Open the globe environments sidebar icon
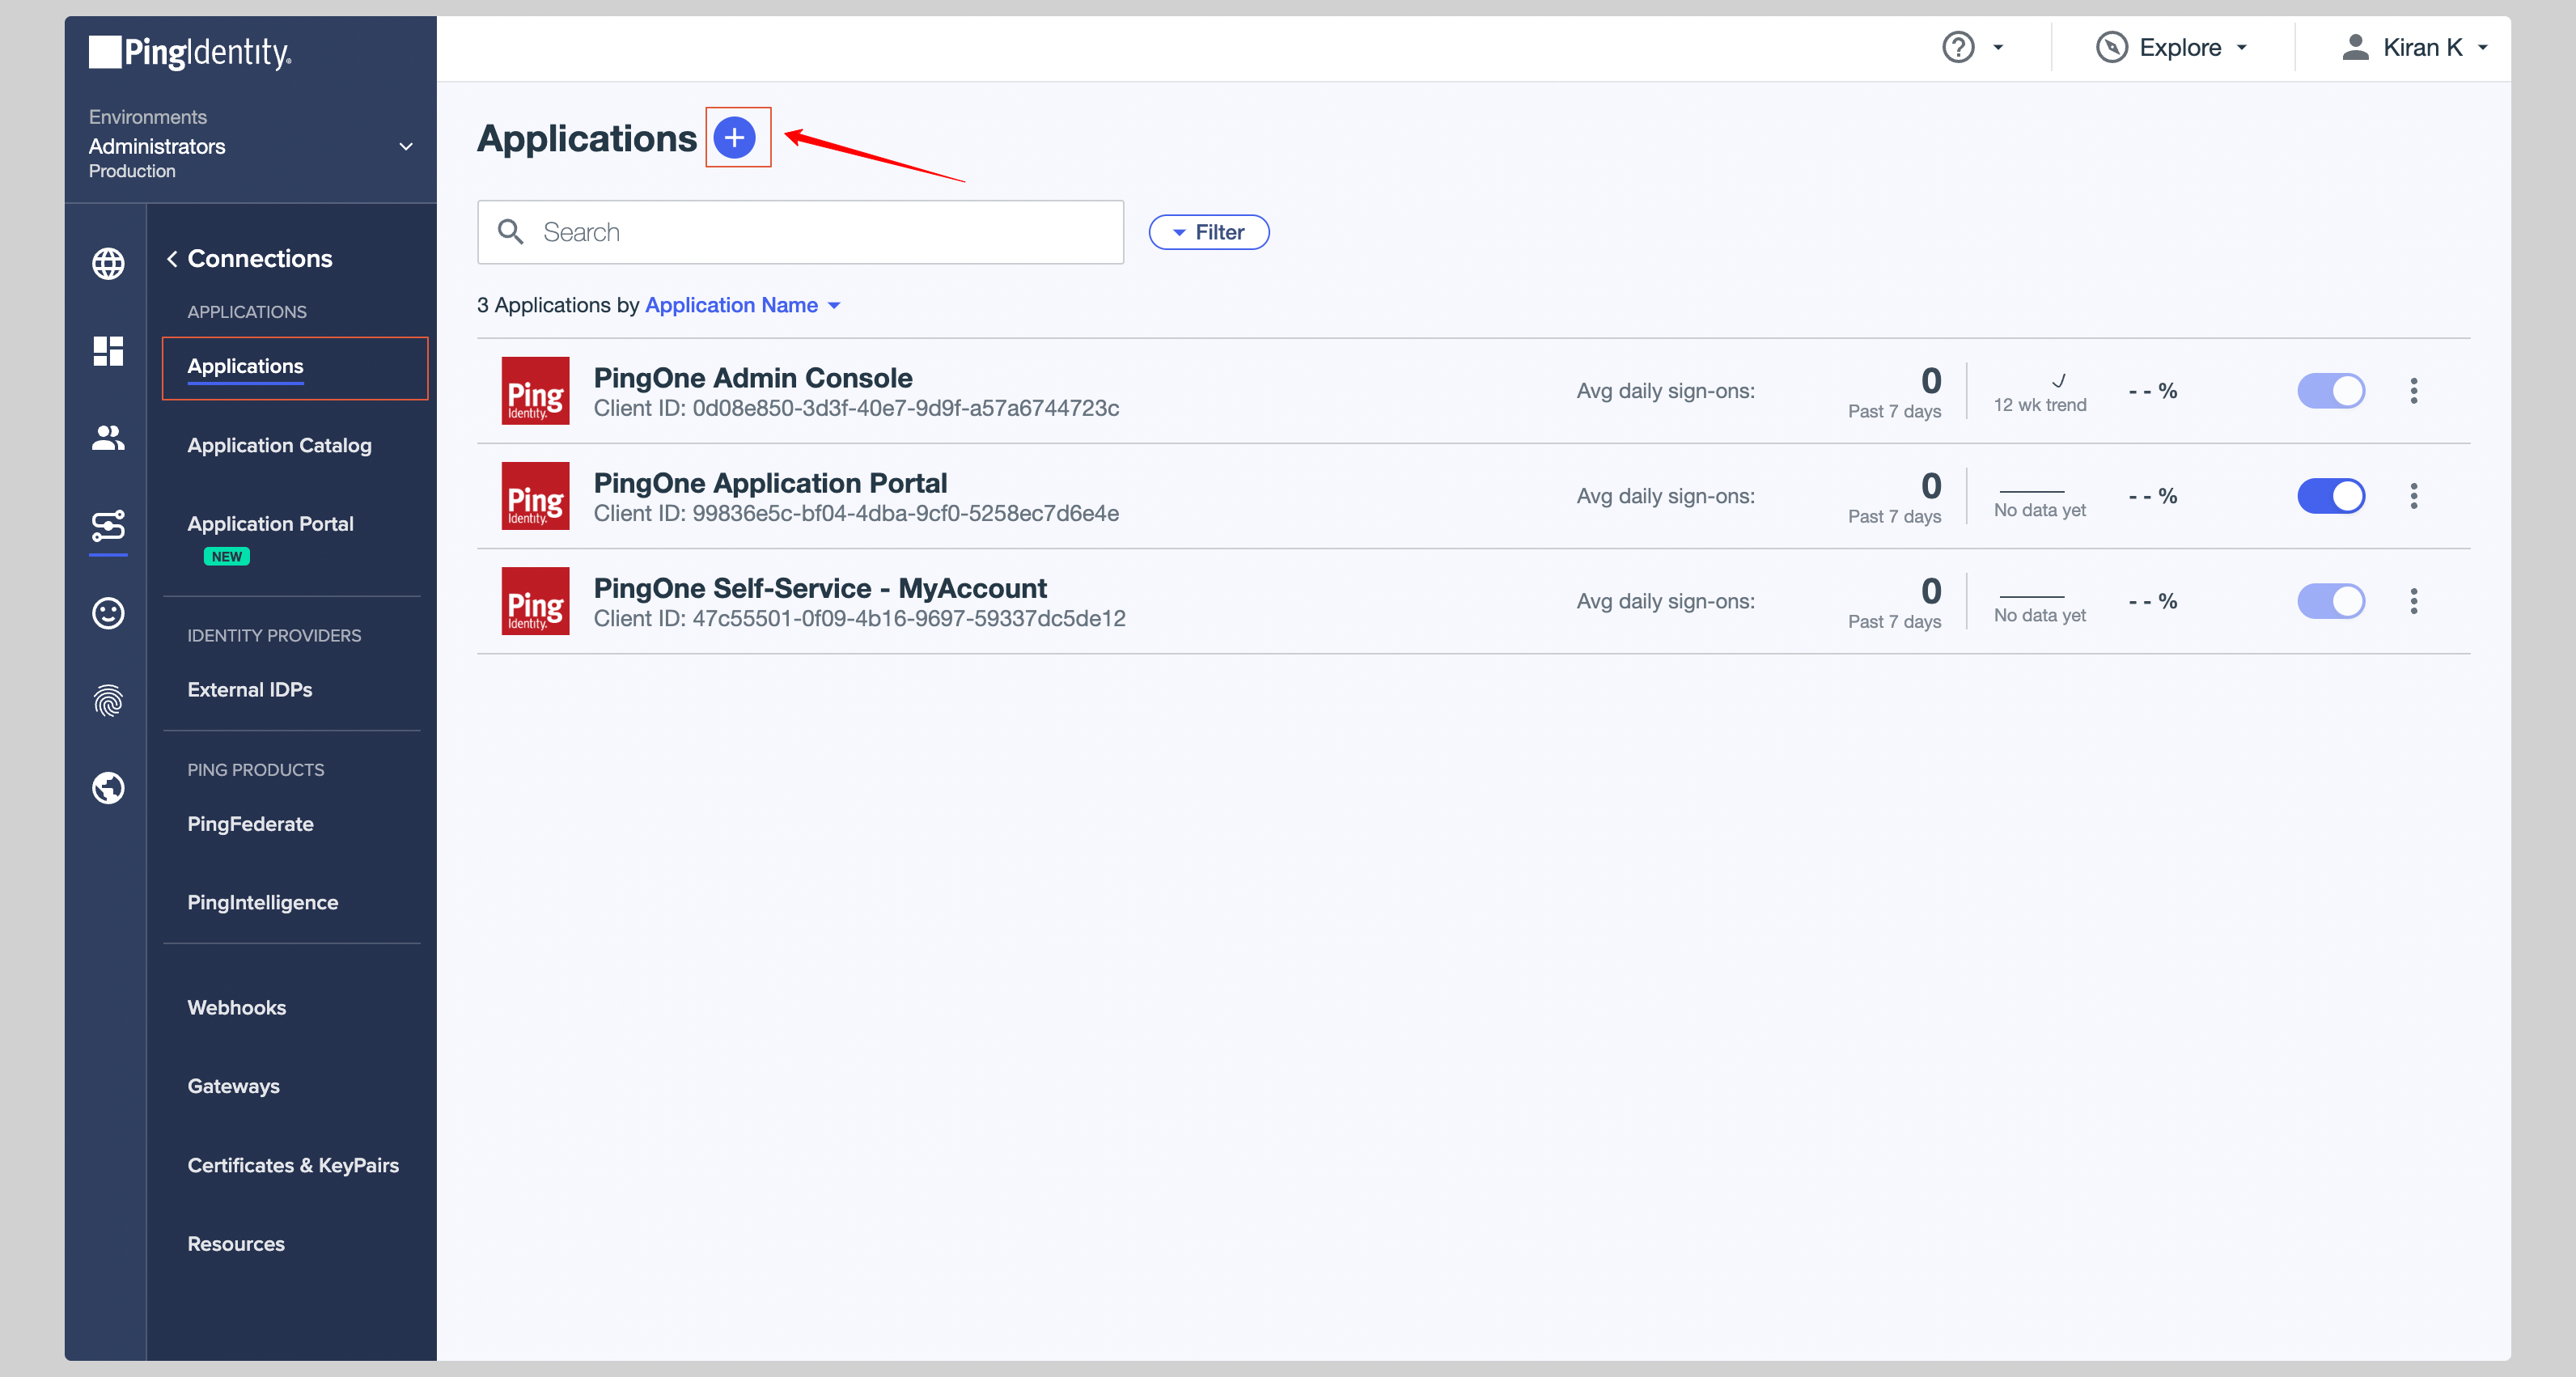This screenshot has width=2576, height=1377. click(108, 263)
